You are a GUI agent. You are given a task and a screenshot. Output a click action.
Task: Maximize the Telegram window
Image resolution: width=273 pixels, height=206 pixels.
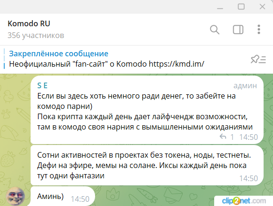click(x=241, y=7)
